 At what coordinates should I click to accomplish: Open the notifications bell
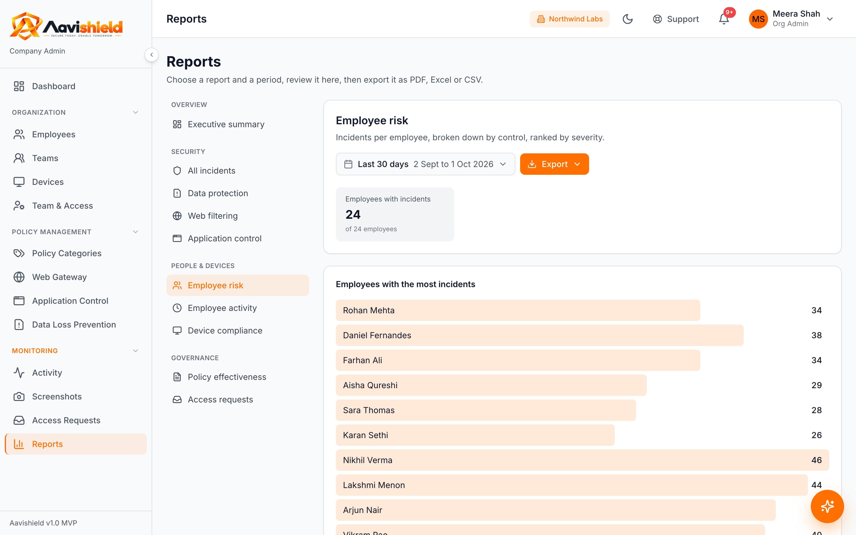[x=724, y=19]
